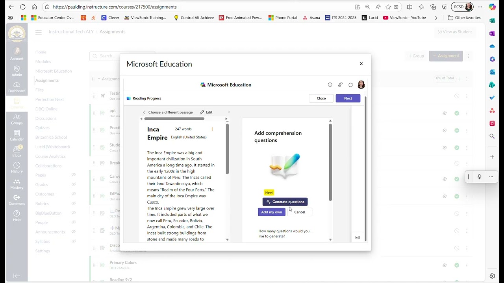The image size is (504, 283).
Task: Open Admin in Canvas global navigation
Action: tap(17, 71)
